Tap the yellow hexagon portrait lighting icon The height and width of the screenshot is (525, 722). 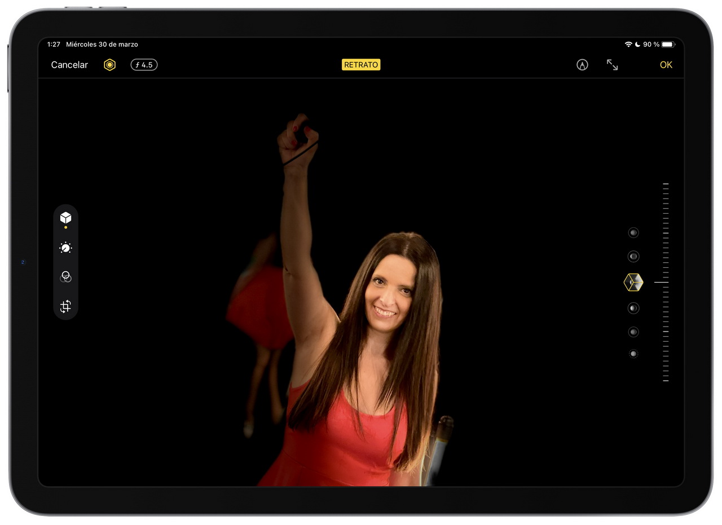point(109,65)
